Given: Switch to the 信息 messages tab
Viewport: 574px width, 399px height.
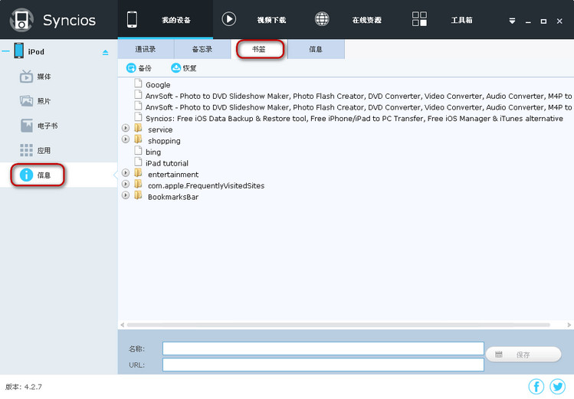Looking at the screenshot, I should pyautogui.click(x=316, y=49).
